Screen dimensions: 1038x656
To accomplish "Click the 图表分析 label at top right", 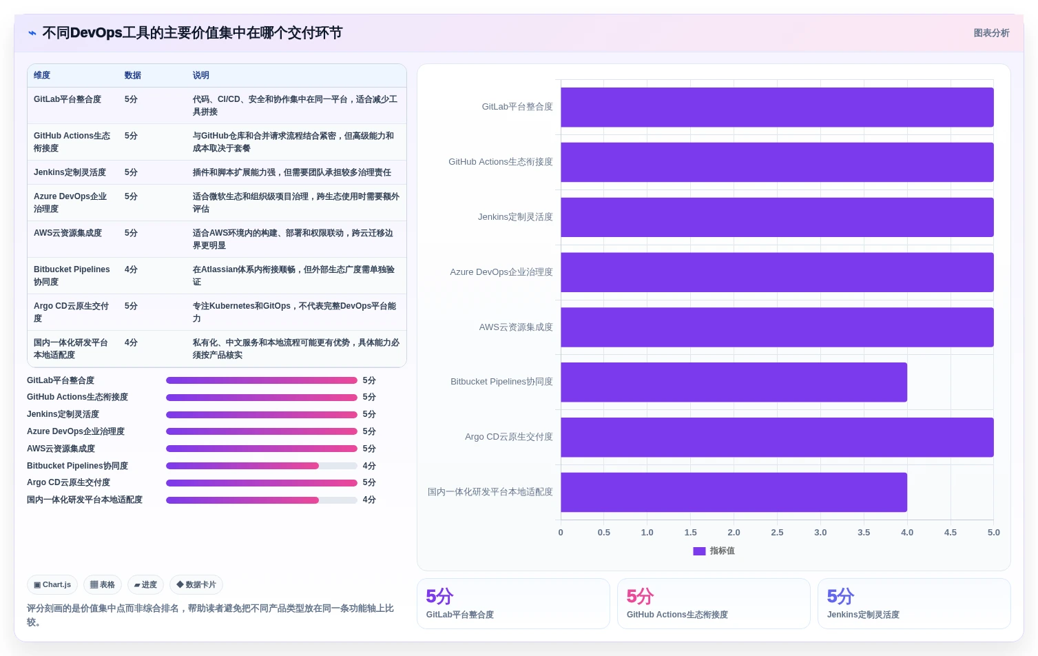I will click(x=991, y=33).
